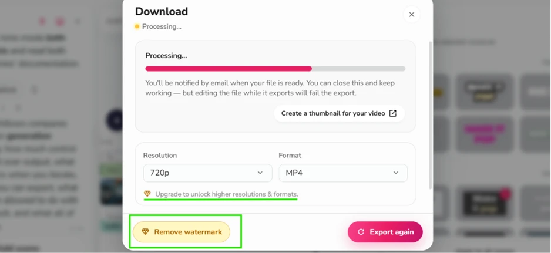Screen dimensions: 551x253
Task: Click the circular refresh icon in Export again
Action: click(x=361, y=232)
